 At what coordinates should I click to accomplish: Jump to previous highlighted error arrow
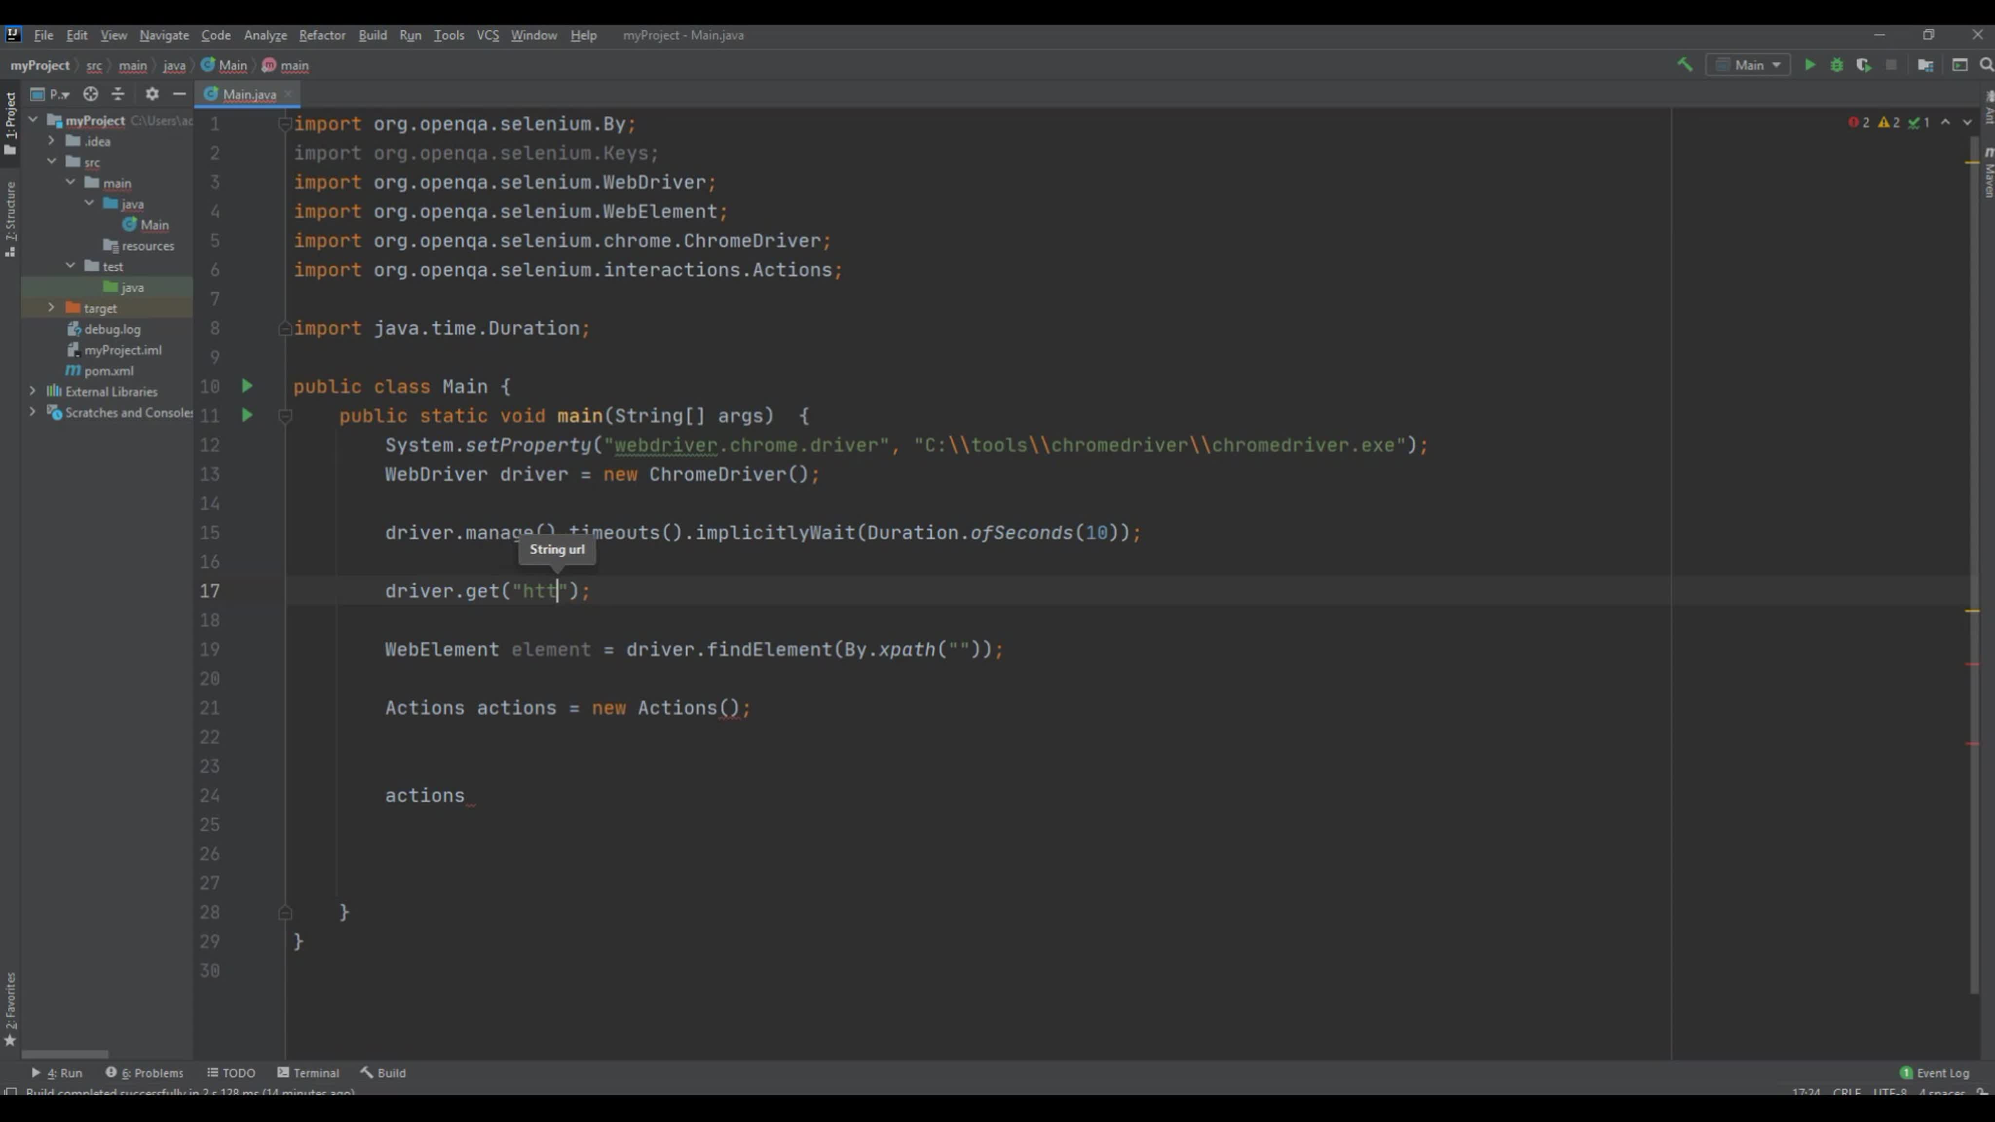pyautogui.click(x=1945, y=122)
